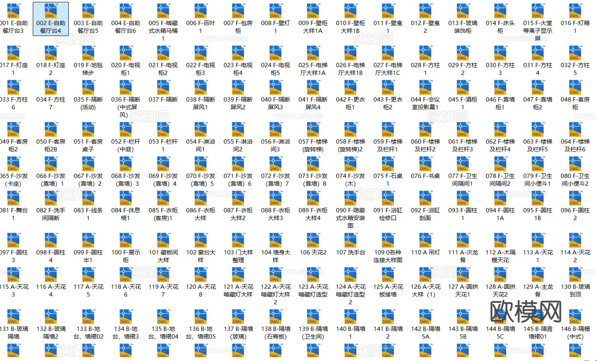The height and width of the screenshot is (361, 597).
Task: Click the DWG icon for 130 B-玻璃到顶
Action: (575, 275)
